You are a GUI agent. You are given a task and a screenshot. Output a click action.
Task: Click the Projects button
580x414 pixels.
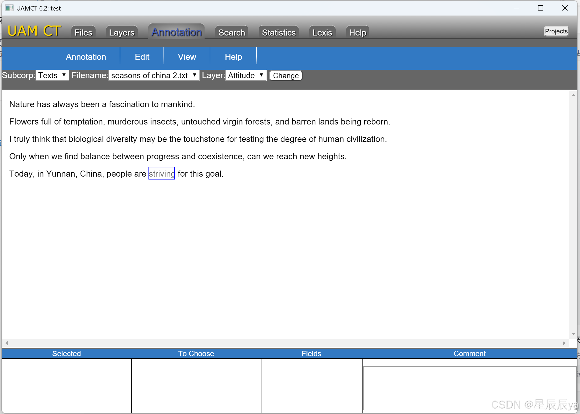point(556,31)
